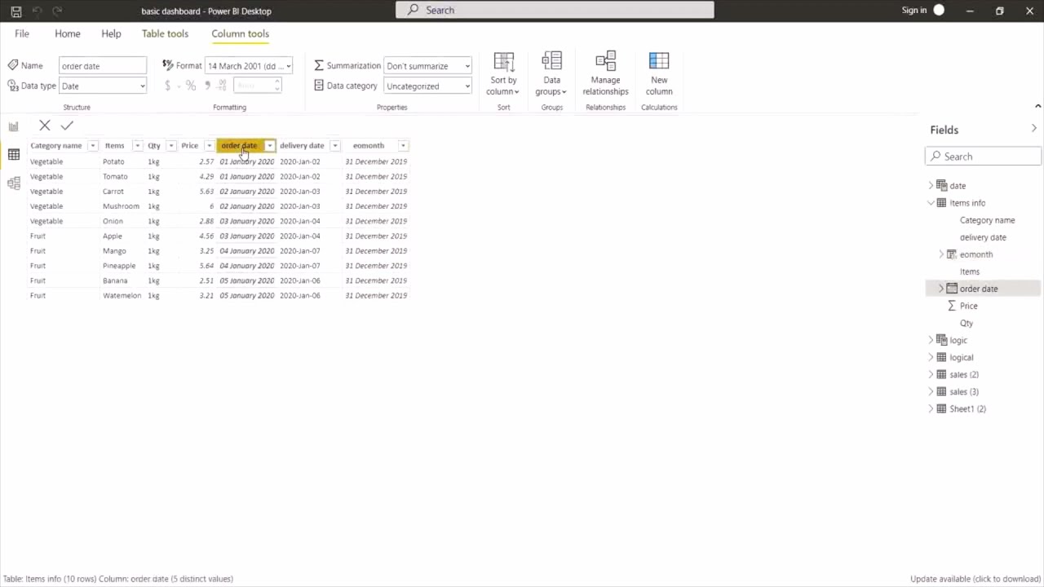1044x587 pixels.
Task: Click the column Name input field
Action: (103, 66)
